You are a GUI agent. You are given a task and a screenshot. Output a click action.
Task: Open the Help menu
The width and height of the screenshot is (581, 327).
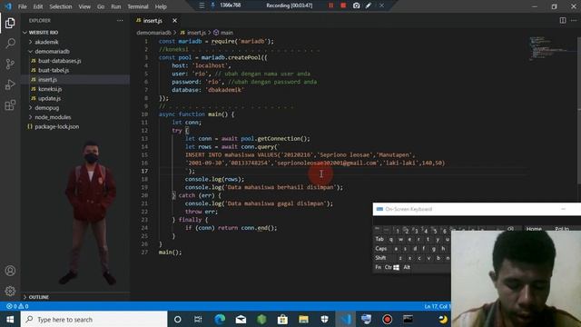161,6
